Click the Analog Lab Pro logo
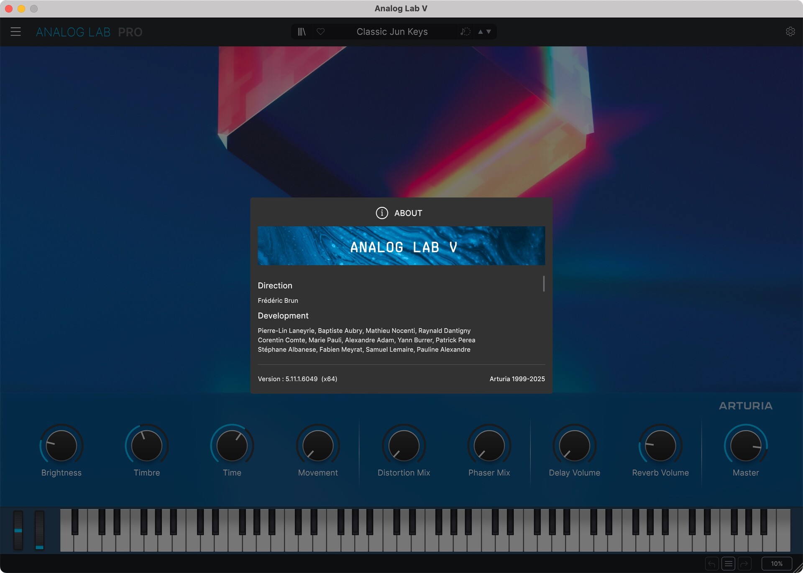The image size is (803, 573). [89, 32]
